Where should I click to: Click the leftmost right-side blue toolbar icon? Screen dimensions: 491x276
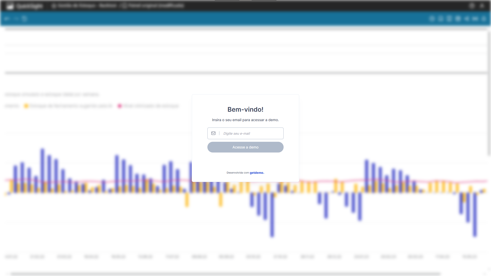[432, 19]
